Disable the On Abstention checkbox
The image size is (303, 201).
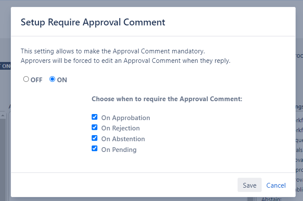tap(94, 138)
